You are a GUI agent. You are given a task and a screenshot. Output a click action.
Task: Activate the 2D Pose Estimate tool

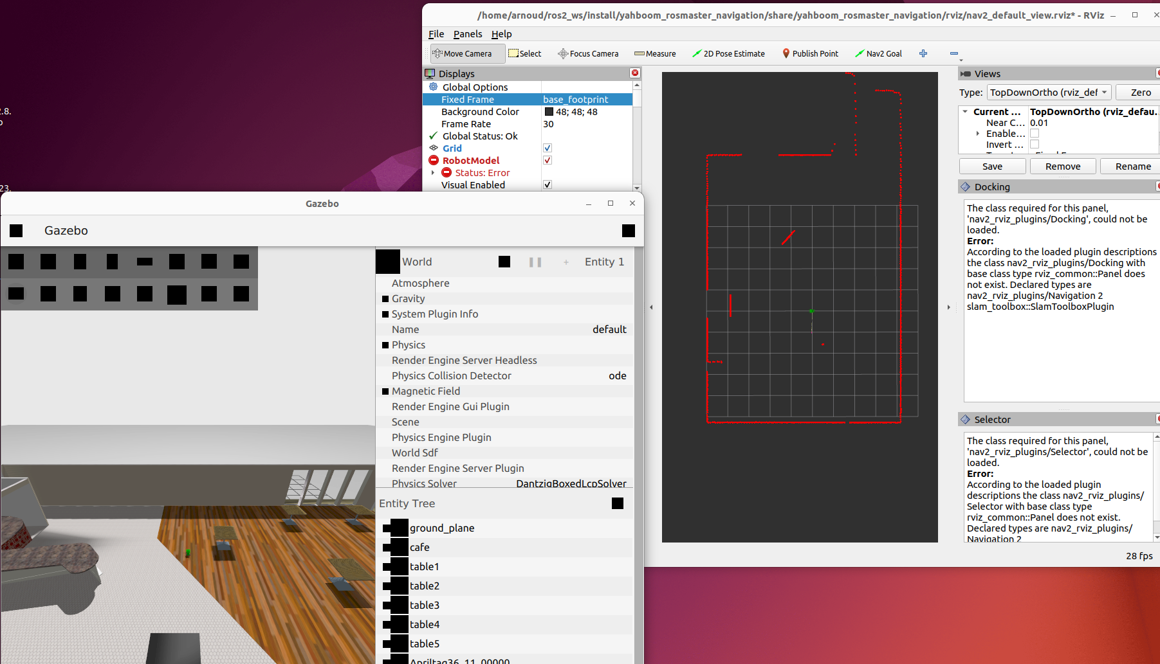click(x=728, y=54)
